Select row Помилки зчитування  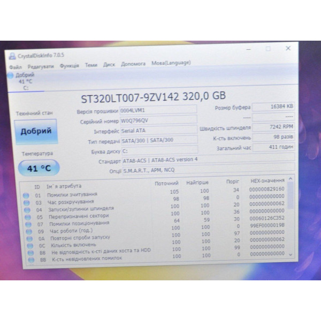(154, 193)
